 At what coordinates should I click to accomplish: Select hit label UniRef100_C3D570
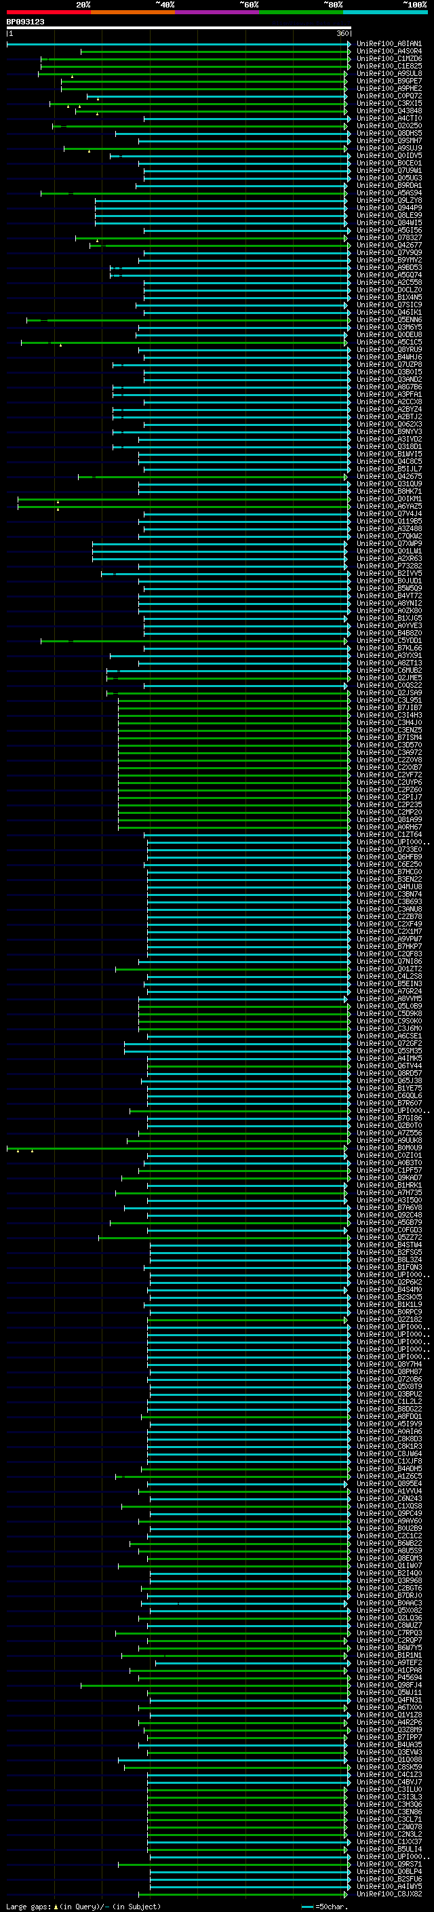click(389, 745)
